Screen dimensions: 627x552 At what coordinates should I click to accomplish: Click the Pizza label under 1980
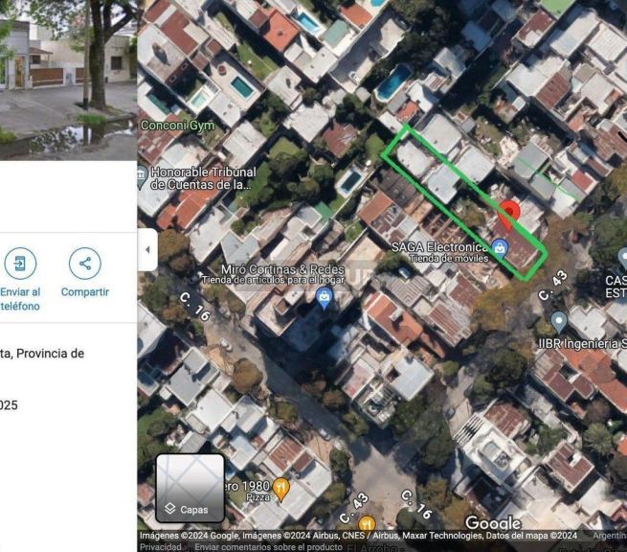258,497
